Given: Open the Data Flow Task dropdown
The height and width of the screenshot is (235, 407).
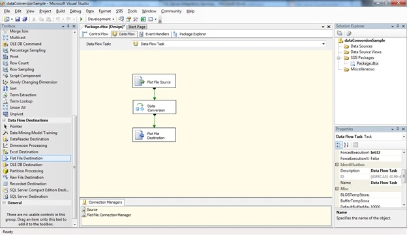Looking at the screenshot, I should pos(324,44).
